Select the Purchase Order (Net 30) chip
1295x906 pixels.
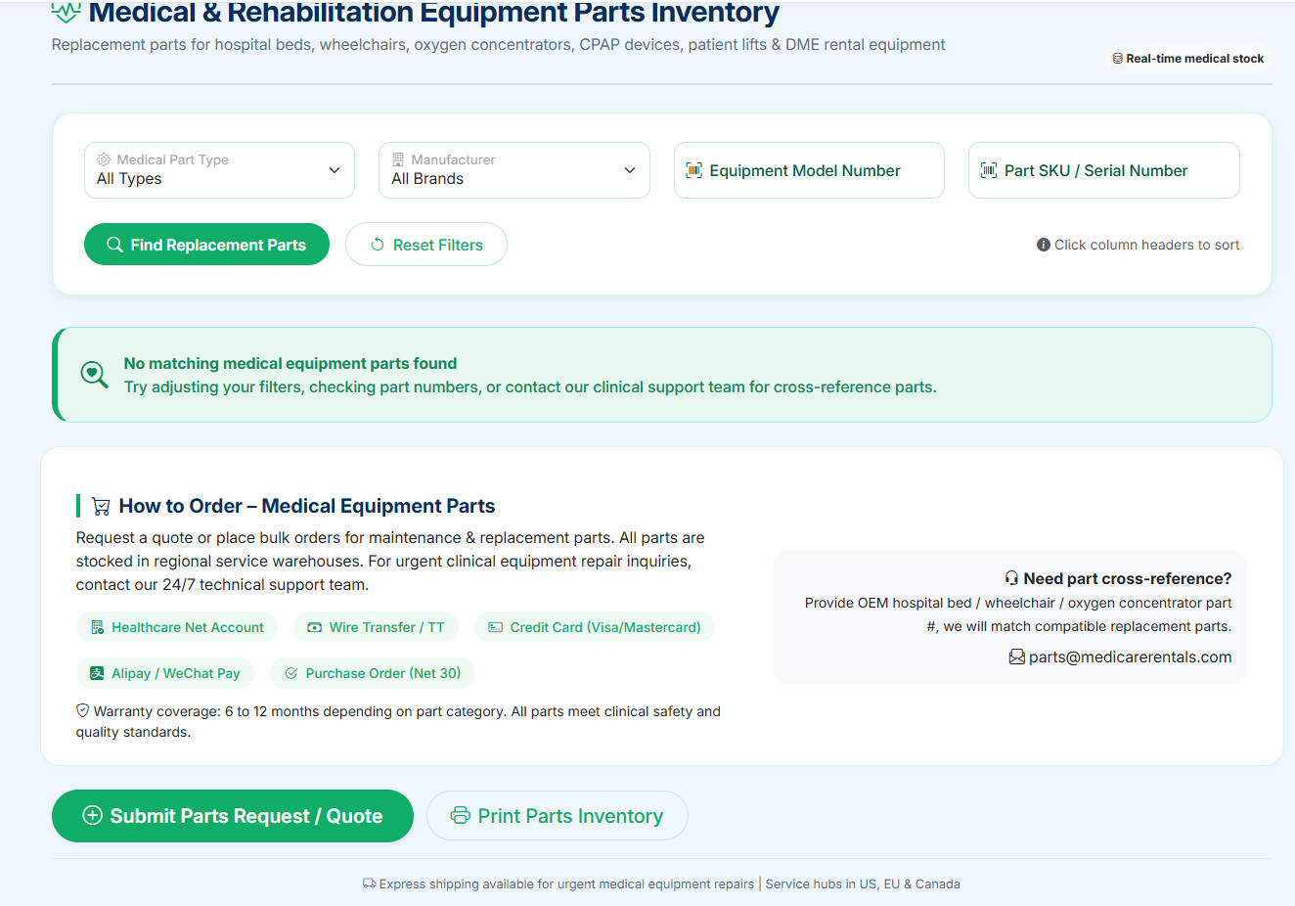click(x=373, y=673)
